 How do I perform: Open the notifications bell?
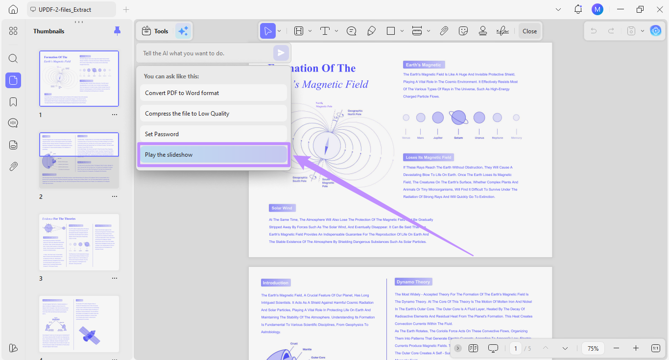coord(578,9)
